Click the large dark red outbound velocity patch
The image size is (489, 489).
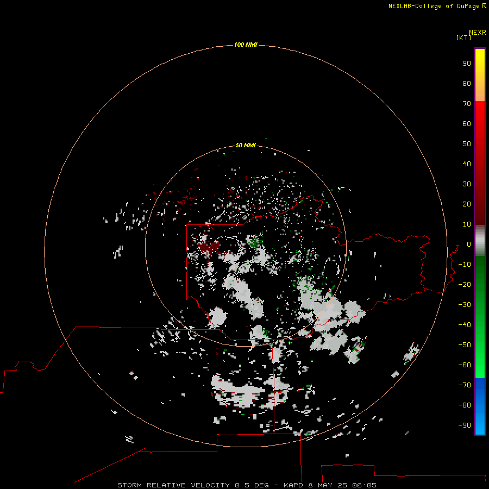(209, 247)
